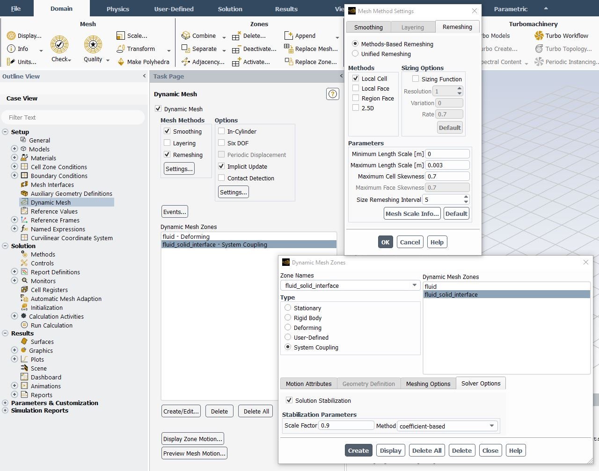Click the Separate zones icon
This screenshot has width=599, height=471.
186,49
